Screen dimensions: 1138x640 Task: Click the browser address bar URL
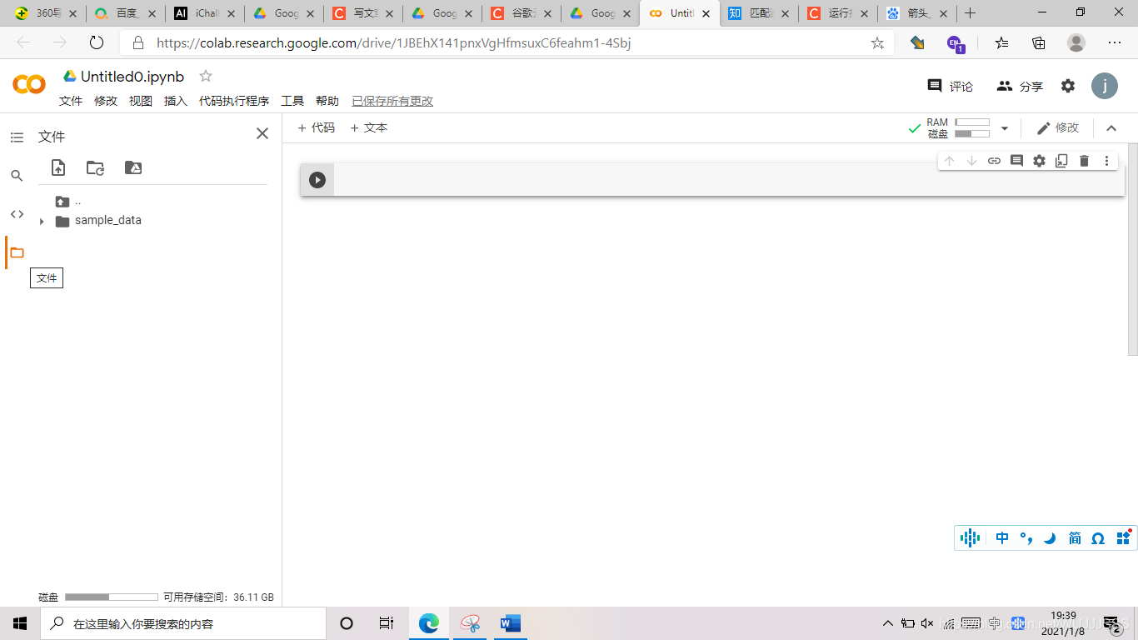click(393, 42)
